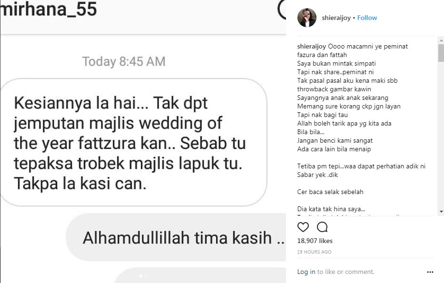Viewport: 444px width, 283px height.
Task: Click the caption scrollbar thumb
Action: click(441, 53)
